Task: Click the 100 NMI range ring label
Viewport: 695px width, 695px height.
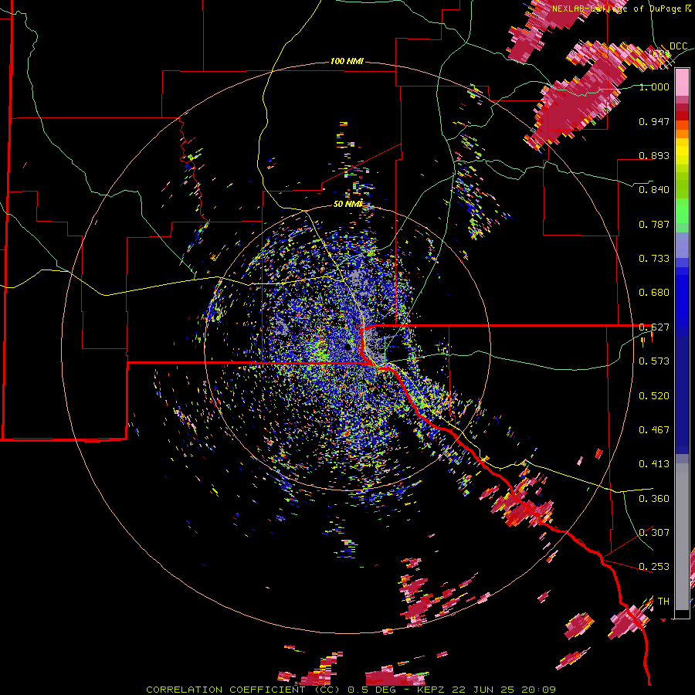Action: click(x=347, y=61)
